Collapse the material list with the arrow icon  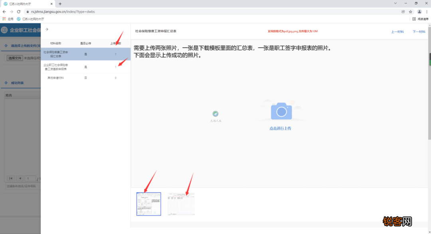47,29
